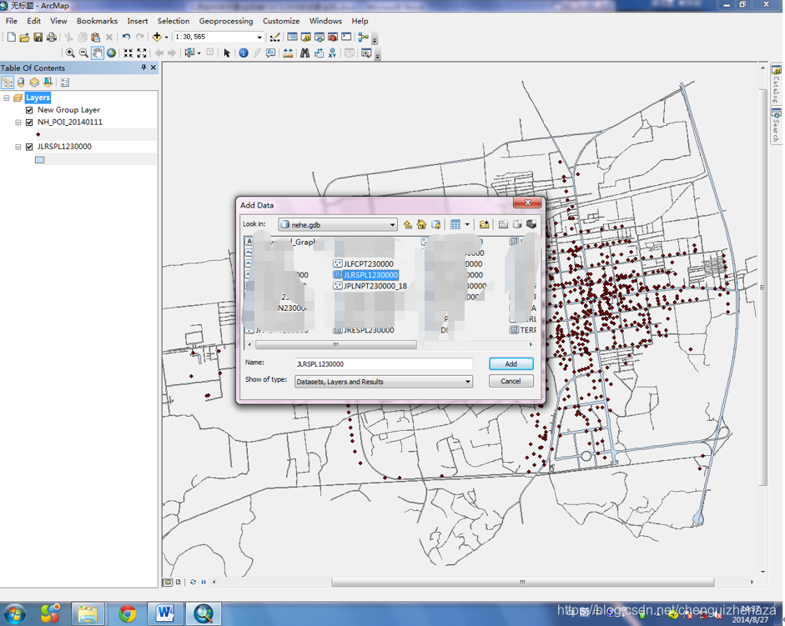Click the JLRSPL1230000 line symbol swatch
The image size is (785, 626).
tap(39, 160)
